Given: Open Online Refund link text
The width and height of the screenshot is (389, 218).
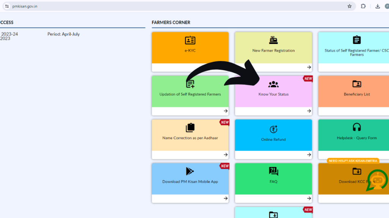Looking at the screenshot, I should click(x=274, y=139).
